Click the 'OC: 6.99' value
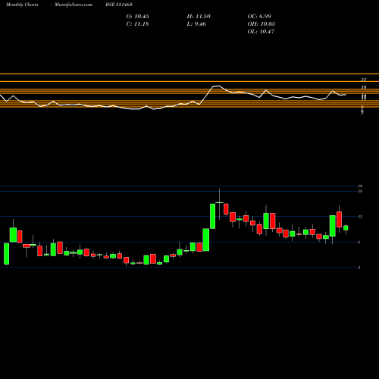 pos(259,17)
